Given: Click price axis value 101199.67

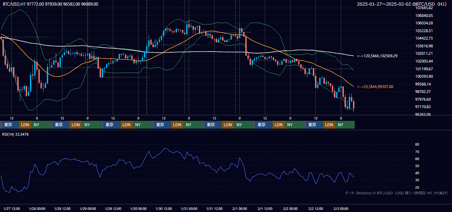Looking at the screenshot, I should (424, 69).
